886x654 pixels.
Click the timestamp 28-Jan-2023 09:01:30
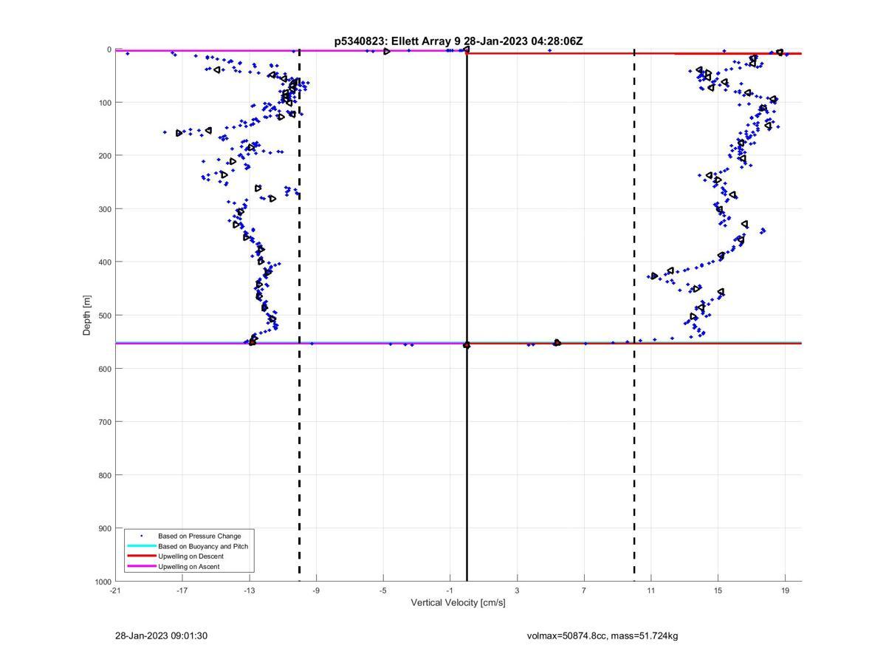[x=161, y=636]
